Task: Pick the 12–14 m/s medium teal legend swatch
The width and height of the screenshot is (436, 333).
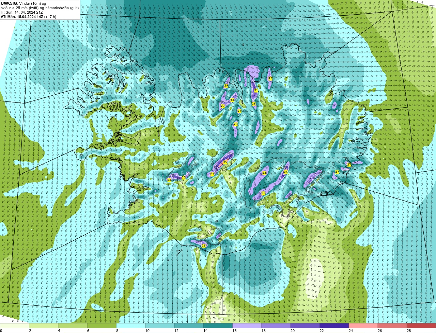Action: [189, 326]
